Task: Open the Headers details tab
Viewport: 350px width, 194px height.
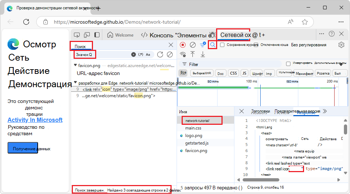Action: tap(260, 112)
